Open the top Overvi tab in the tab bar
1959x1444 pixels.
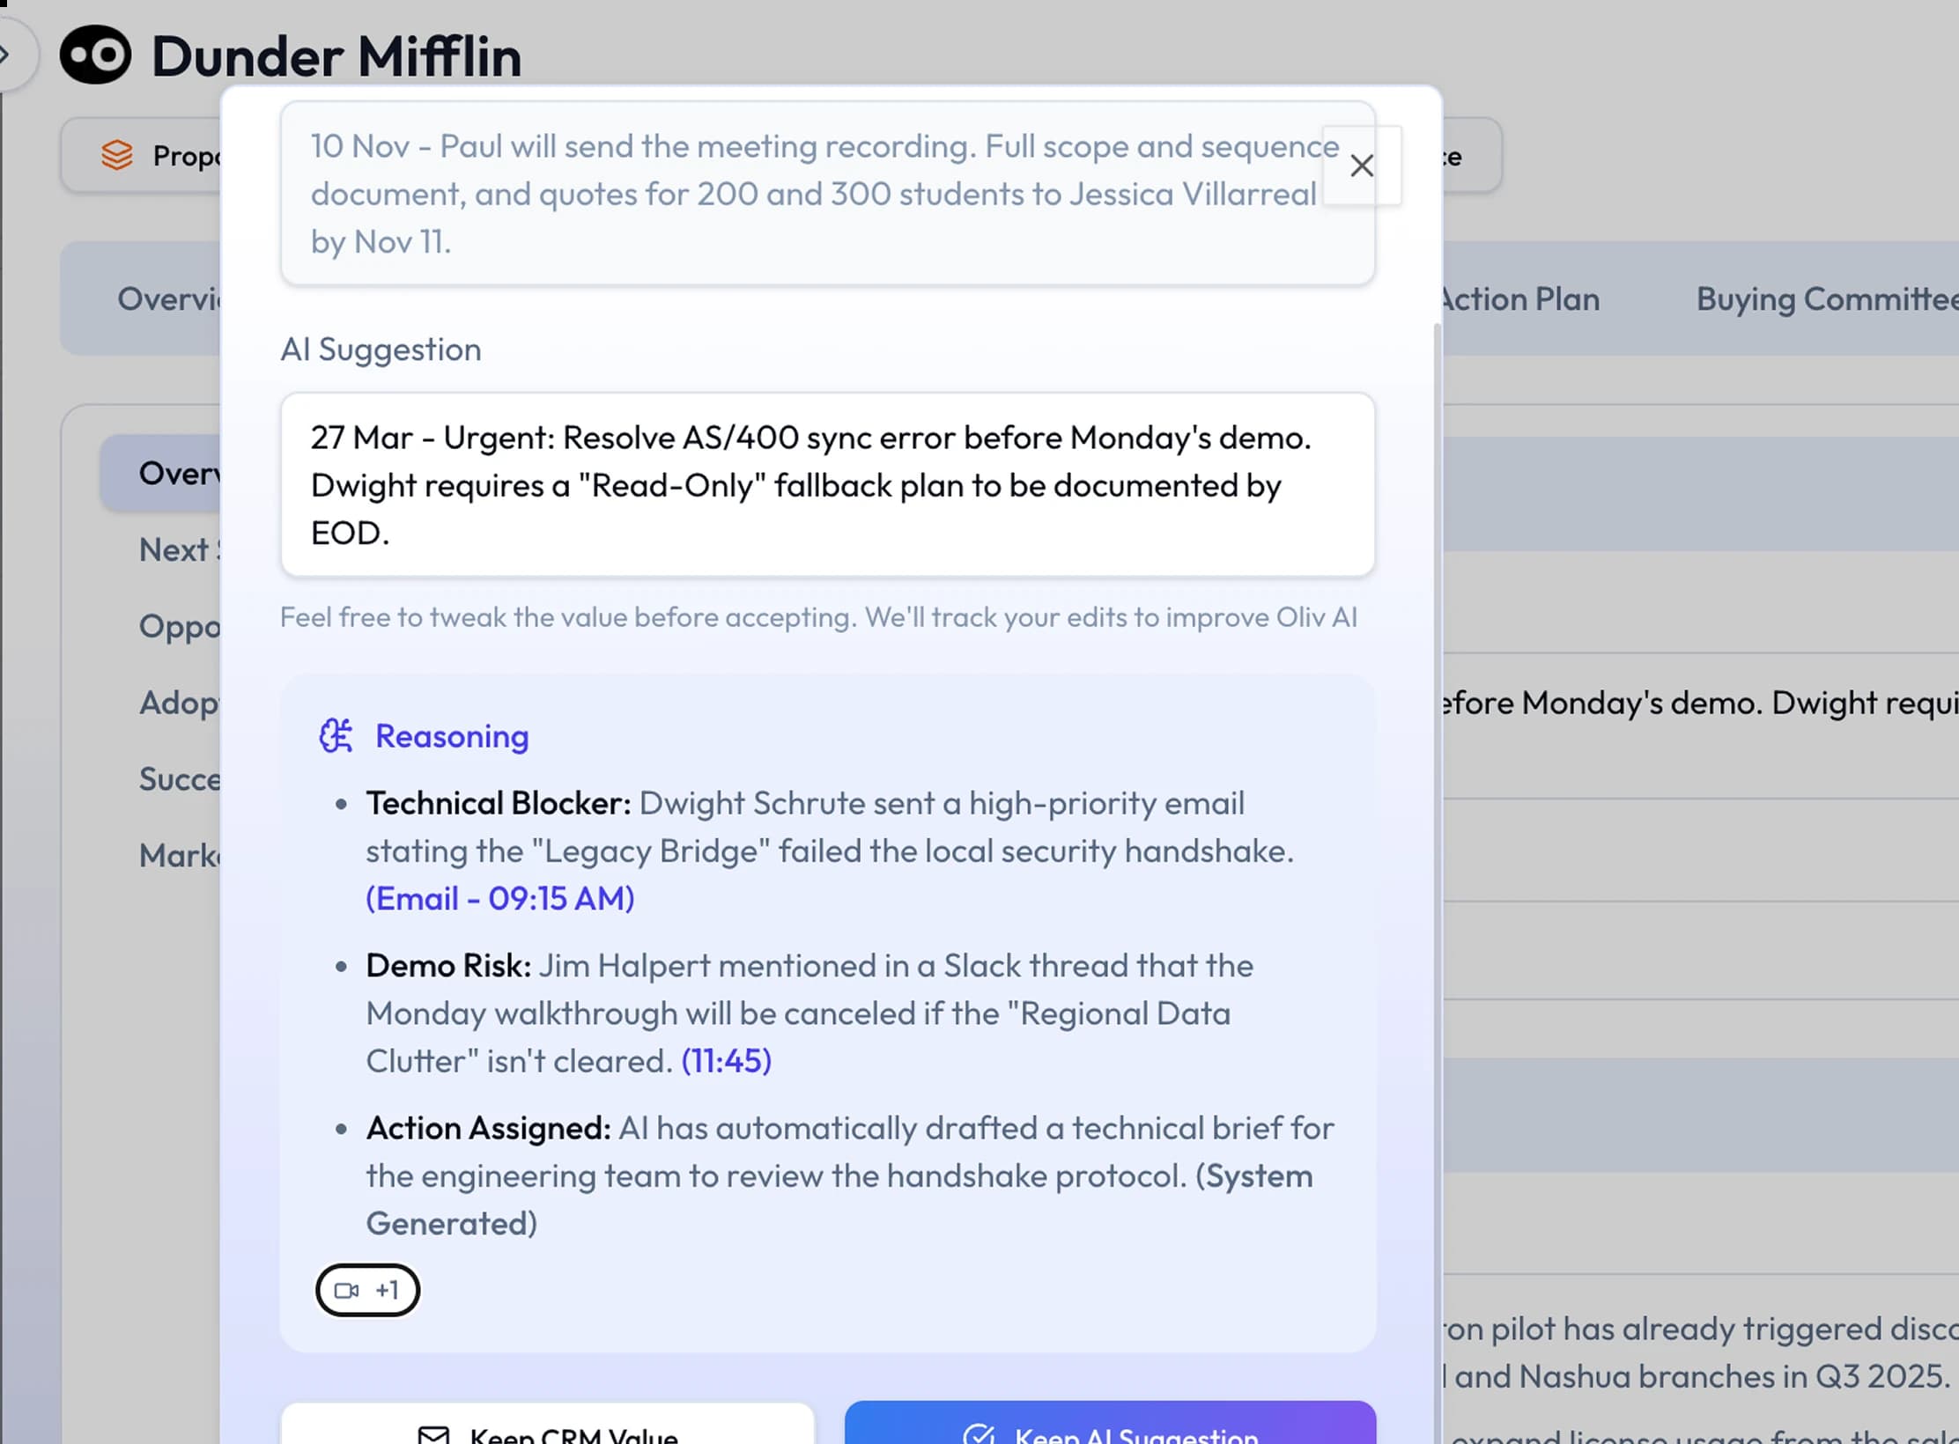[169, 299]
